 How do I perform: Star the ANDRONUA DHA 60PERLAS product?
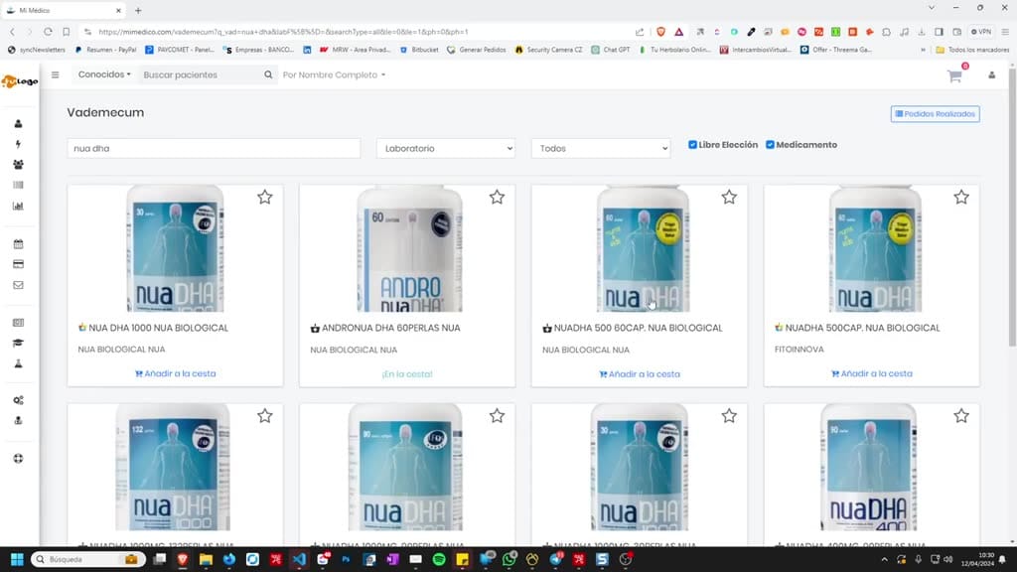pyautogui.click(x=497, y=198)
